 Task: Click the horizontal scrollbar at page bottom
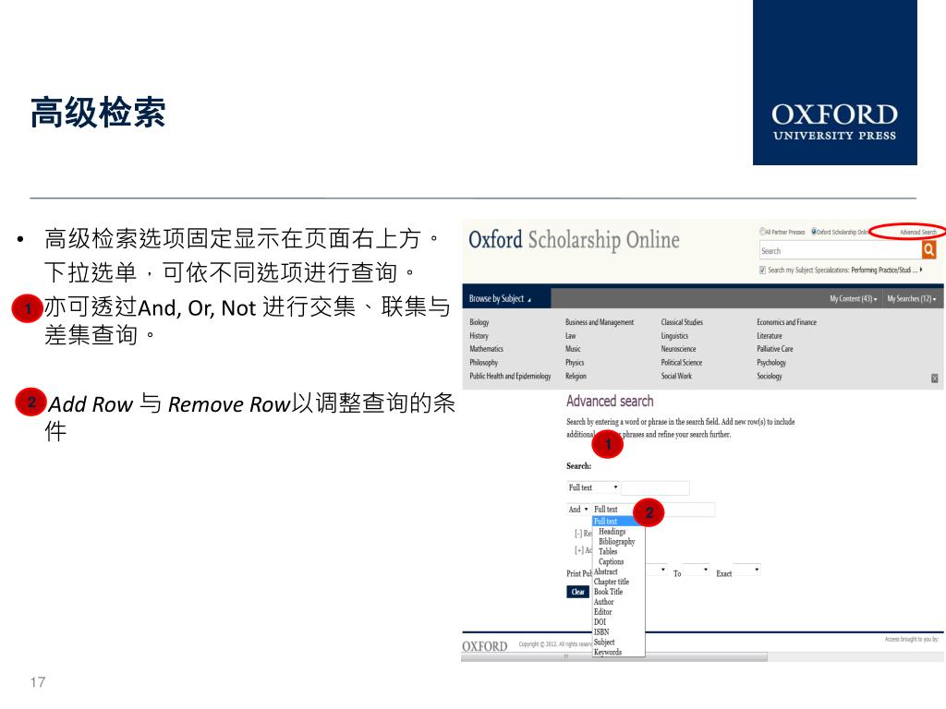(614, 657)
